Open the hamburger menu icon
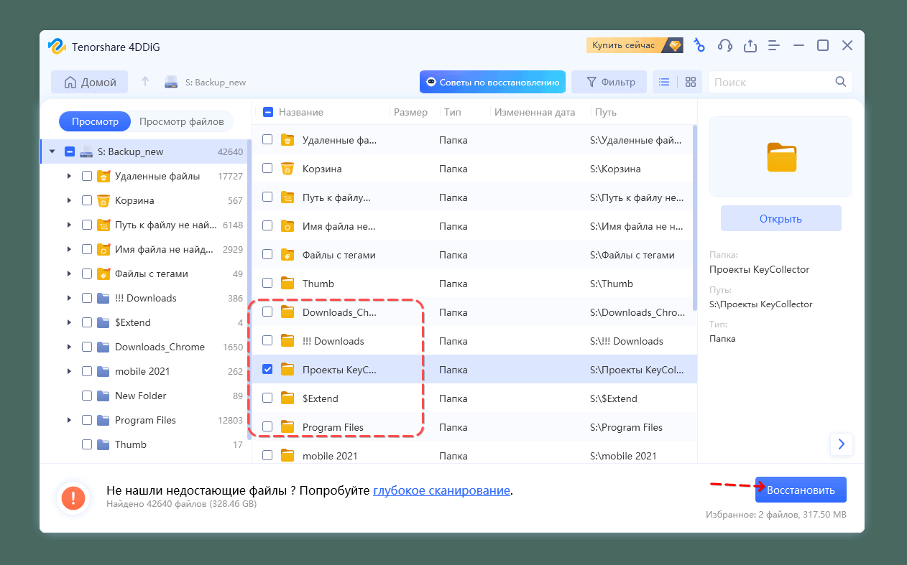This screenshot has height=565, width=907. [x=774, y=45]
